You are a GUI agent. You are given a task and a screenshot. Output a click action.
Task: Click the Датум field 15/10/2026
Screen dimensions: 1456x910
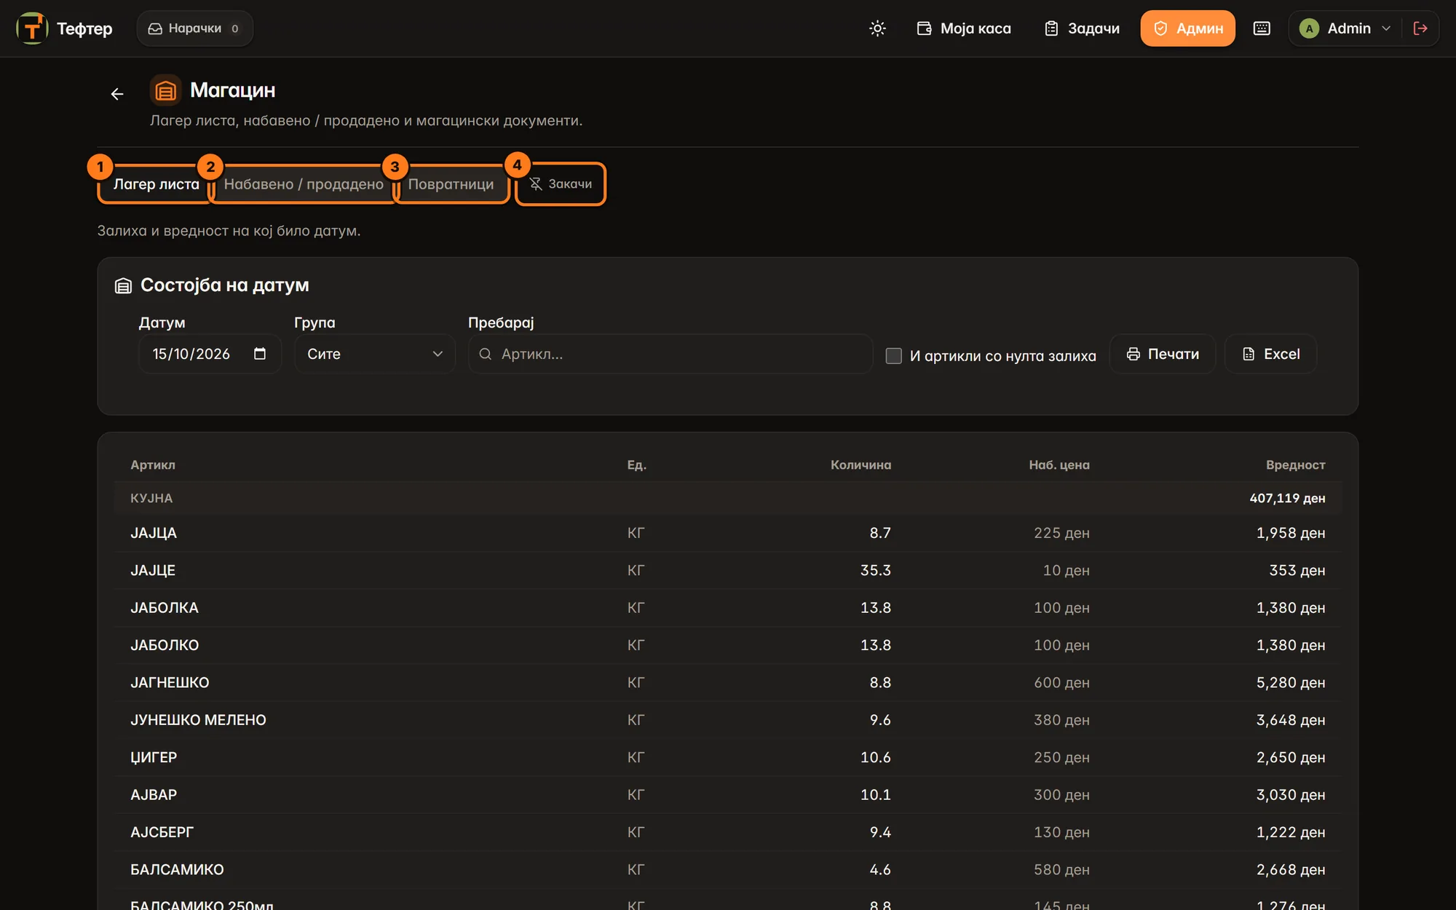point(210,354)
